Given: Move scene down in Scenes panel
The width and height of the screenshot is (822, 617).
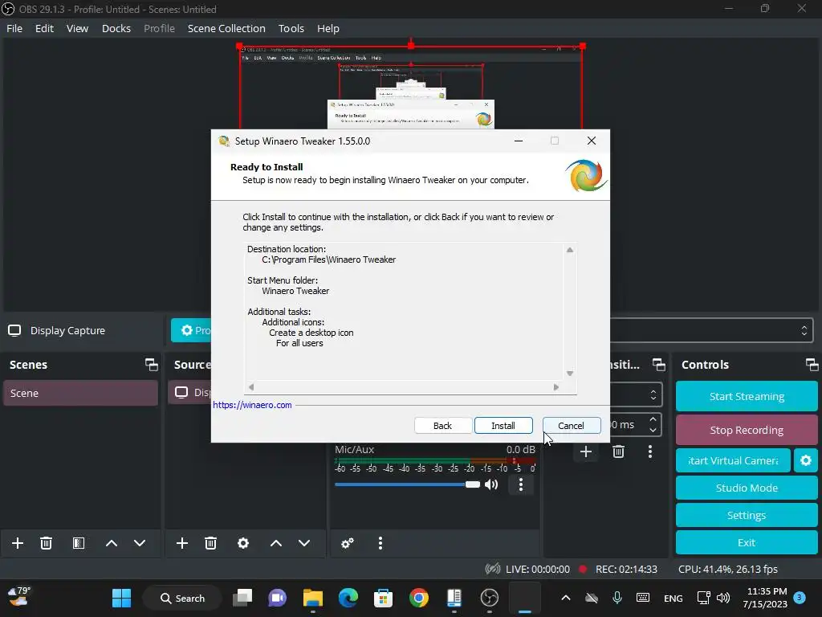Looking at the screenshot, I should click(x=140, y=543).
